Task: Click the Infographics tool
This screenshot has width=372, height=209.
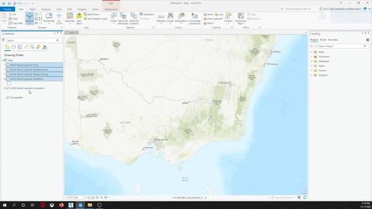Action: click(181, 18)
